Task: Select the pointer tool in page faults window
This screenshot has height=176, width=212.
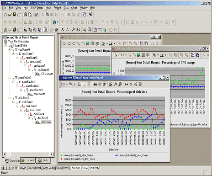Action: [64, 43]
